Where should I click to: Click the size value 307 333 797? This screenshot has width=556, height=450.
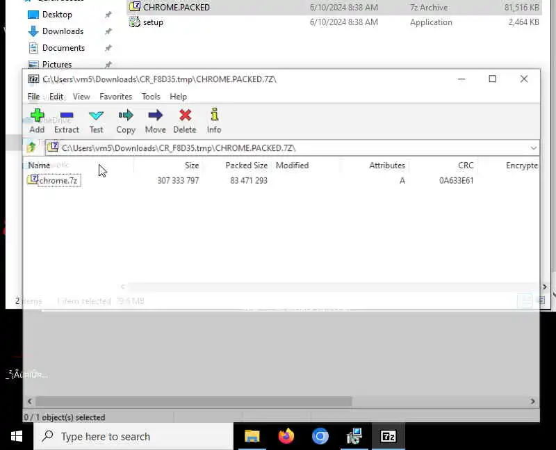[x=178, y=181]
